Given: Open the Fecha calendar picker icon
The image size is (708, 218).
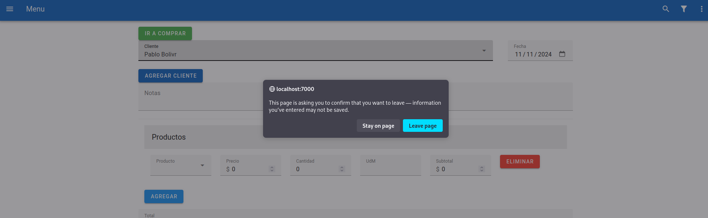Looking at the screenshot, I should 562,54.
